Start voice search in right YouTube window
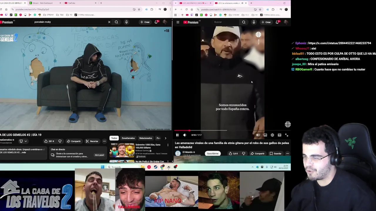This screenshot has width=376, height=211. (x=254, y=22)
